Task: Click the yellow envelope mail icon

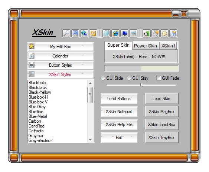Action: (x=164, y=33)
